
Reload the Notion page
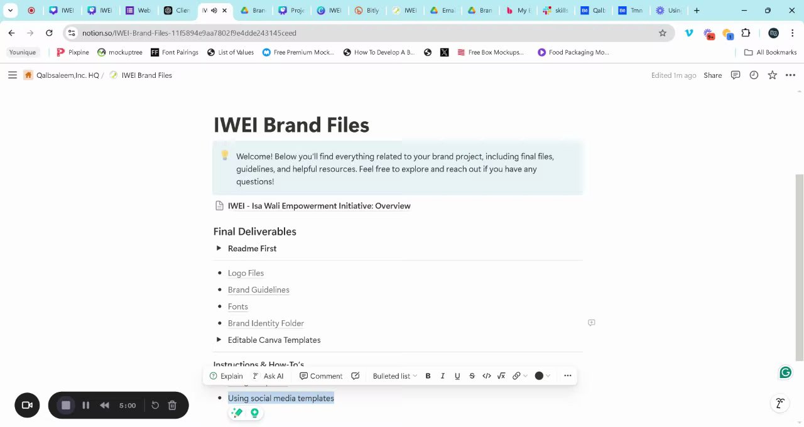[49, 33]
